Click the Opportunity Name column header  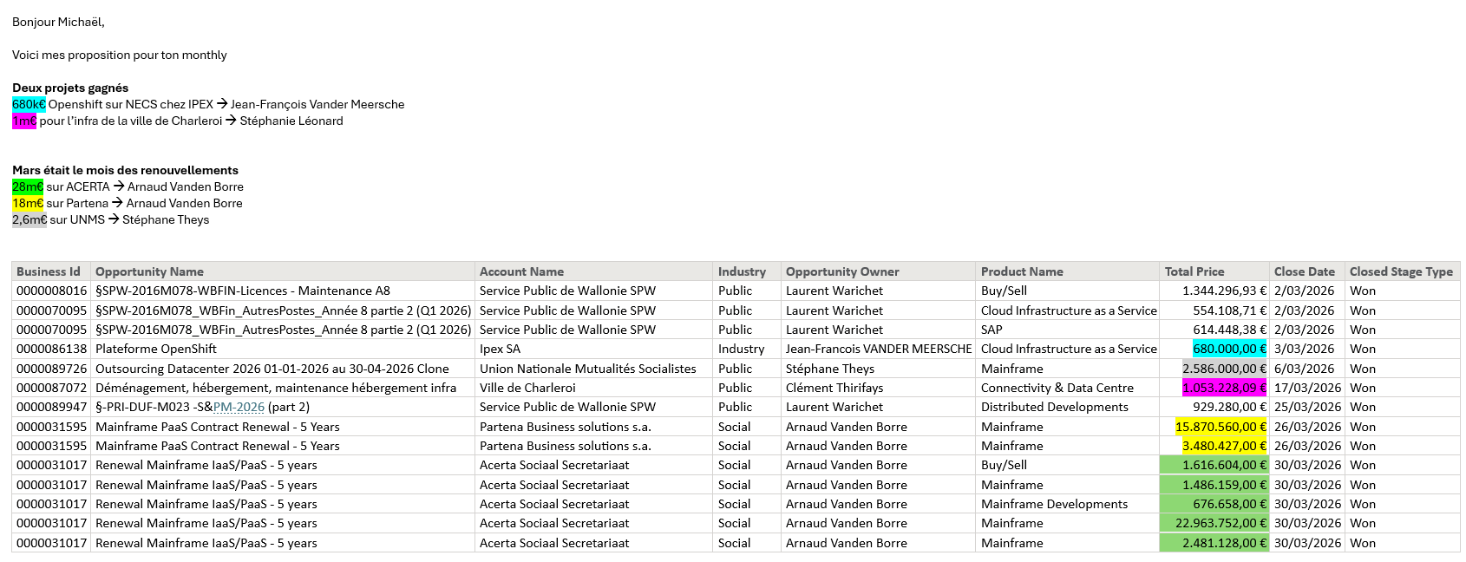pos(149,271)
